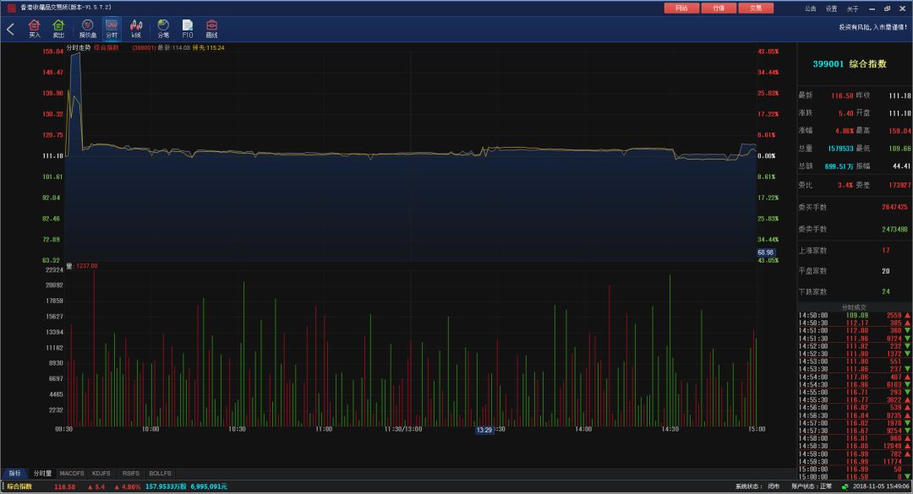The width and height of the screenshot is (913, 494).
Task: Click the 159.04 highest price value
Action: (x=899, y=131)
